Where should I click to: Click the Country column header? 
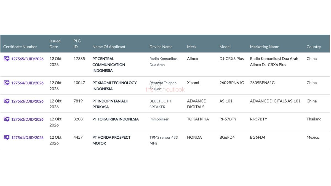314,47
